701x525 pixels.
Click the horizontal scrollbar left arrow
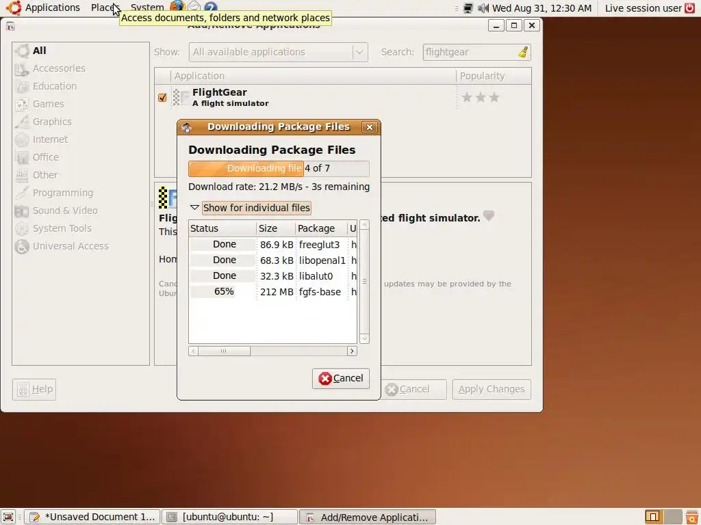point(194,351)
